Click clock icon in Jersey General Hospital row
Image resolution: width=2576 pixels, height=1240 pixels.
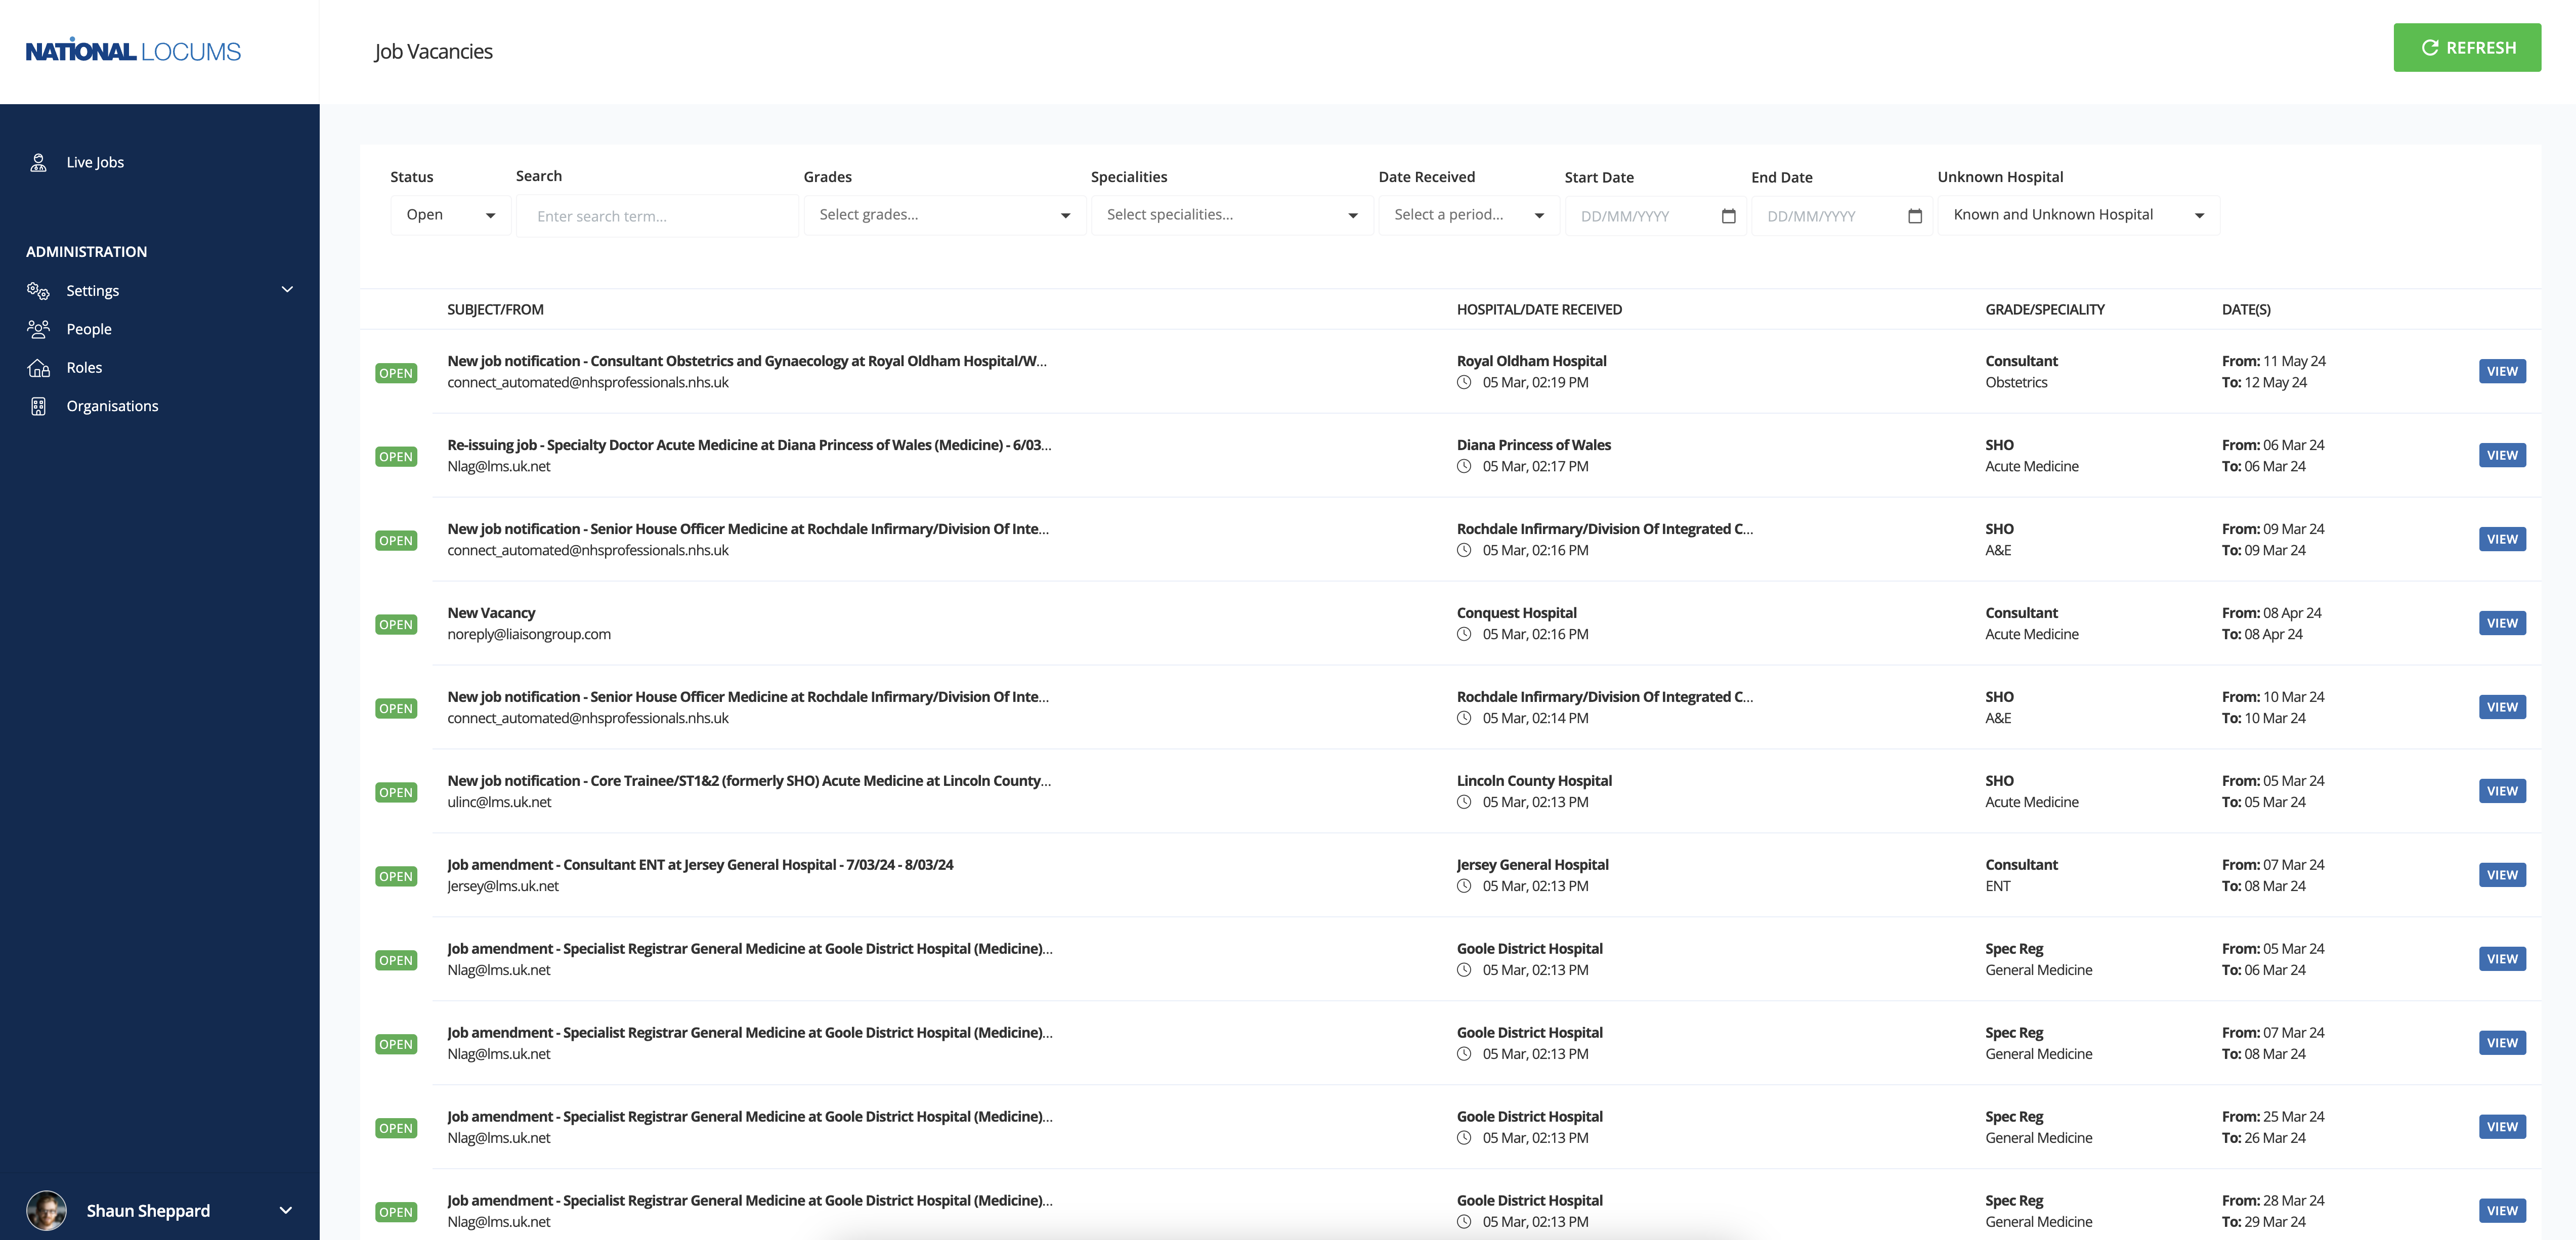pyautogui.click(x=1464, y=886)
